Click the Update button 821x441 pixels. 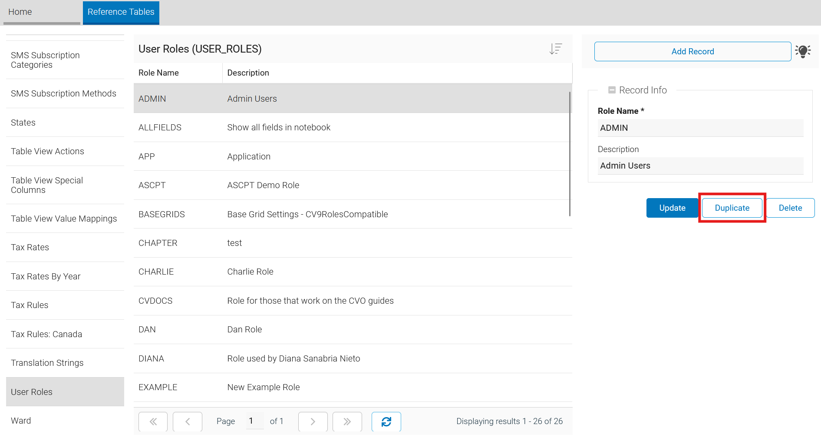pos(673,208)
